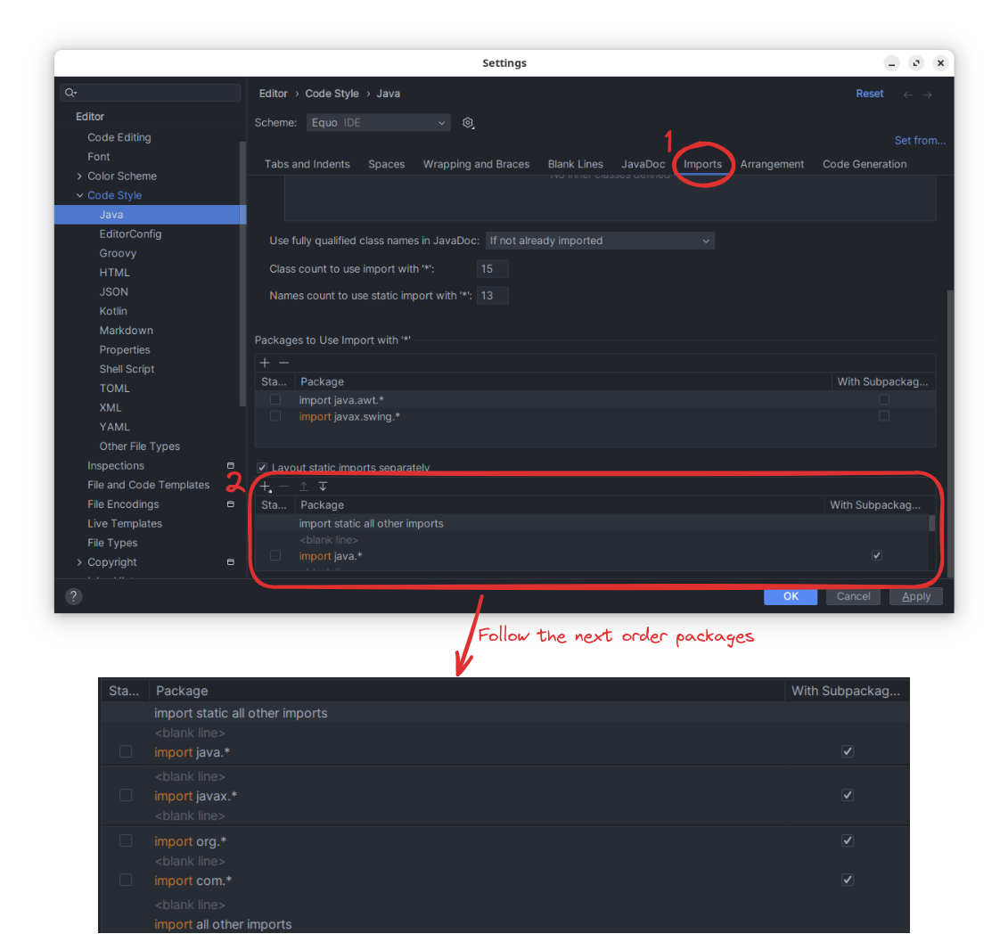Click the Reset link
Viewport: 1008px width, 942px height.
tap(870, 94)
